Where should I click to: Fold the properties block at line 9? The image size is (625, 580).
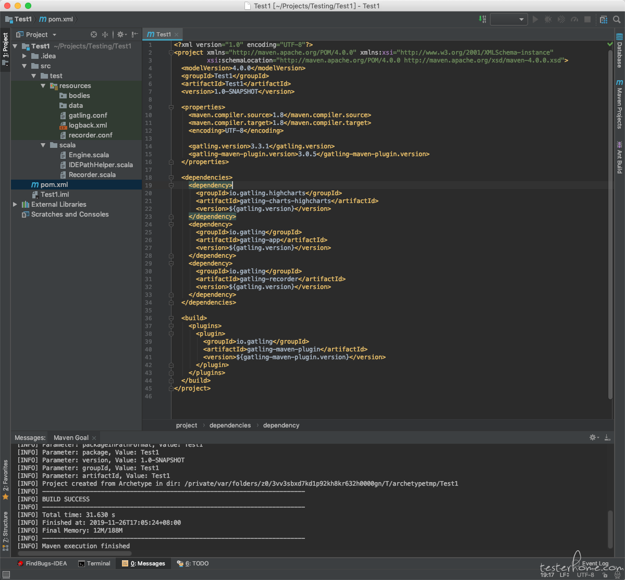(x=171, y=107)
